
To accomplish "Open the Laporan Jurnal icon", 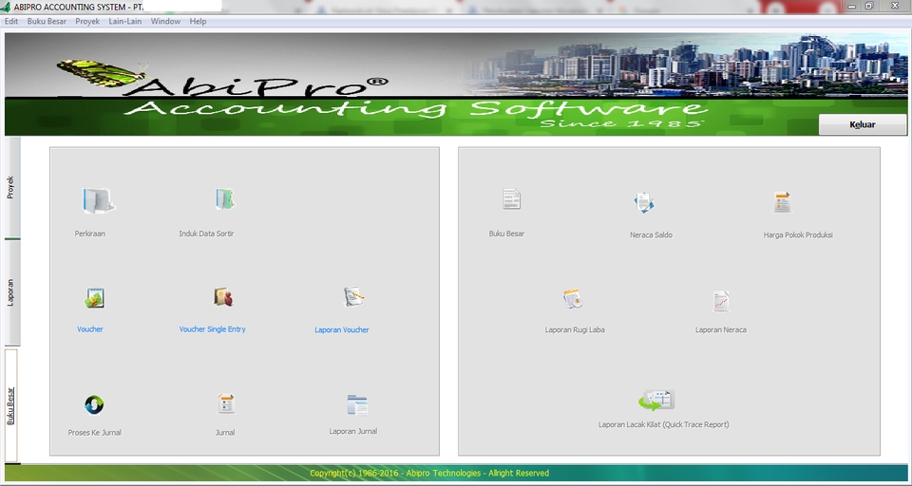I will (x=356, y=404).
